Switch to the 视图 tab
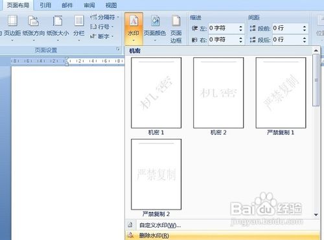The height and width of the screenshot is (240, 324). (x=111, y=5)
